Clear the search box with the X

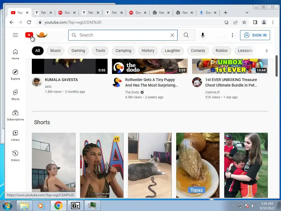(x=172, y=35)
